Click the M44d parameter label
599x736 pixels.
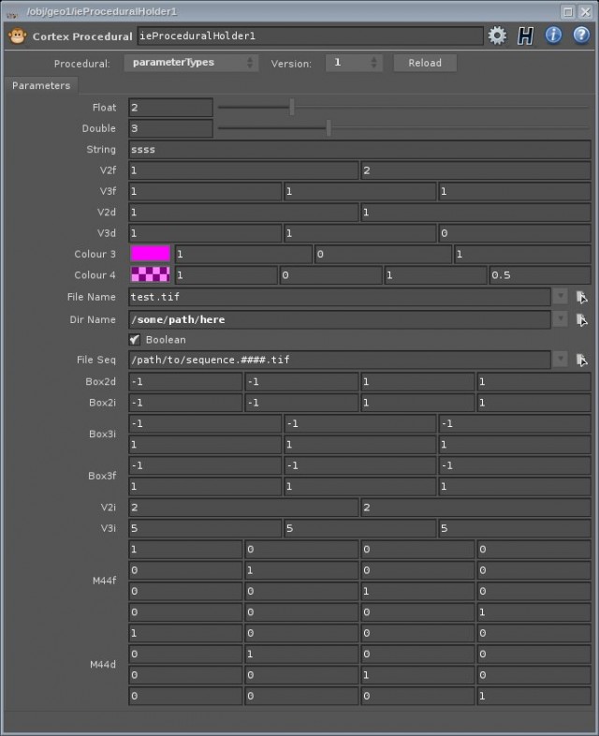coord(103,664)
